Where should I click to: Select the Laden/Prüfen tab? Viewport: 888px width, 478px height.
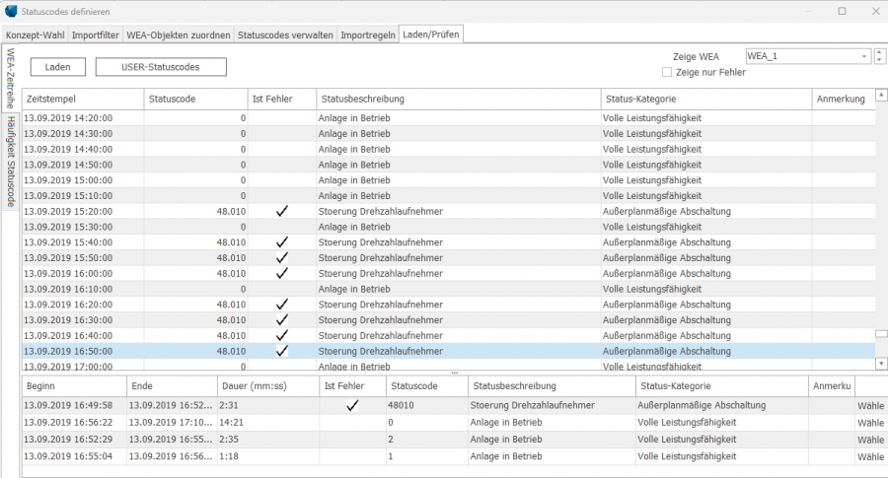click(431, 34)
